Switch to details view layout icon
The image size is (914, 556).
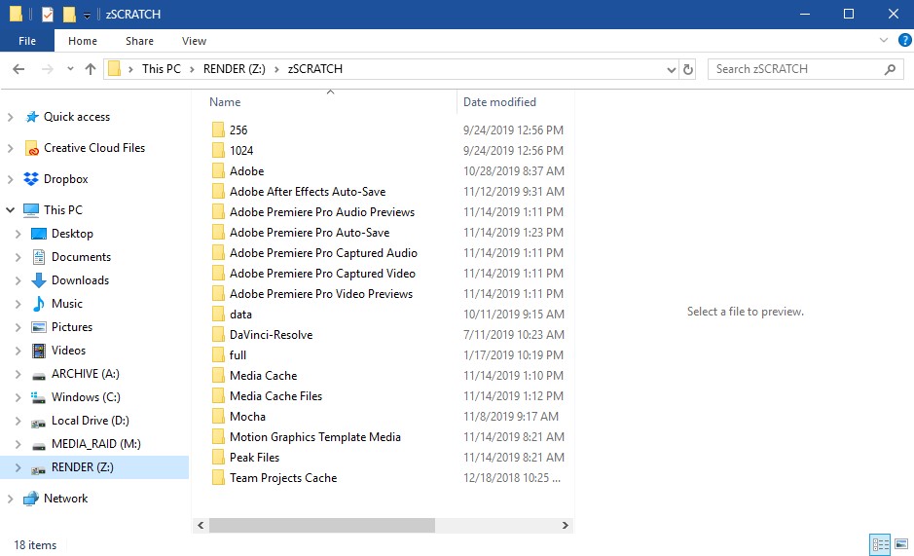[x=880, y=545]
